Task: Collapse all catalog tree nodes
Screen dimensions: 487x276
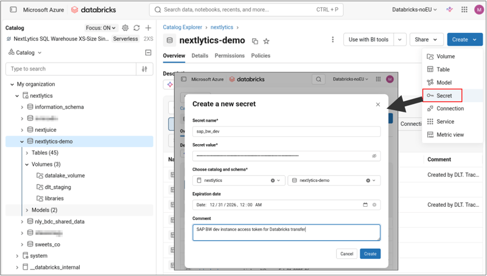Action: pyautogui.click(x=148, y=53)
